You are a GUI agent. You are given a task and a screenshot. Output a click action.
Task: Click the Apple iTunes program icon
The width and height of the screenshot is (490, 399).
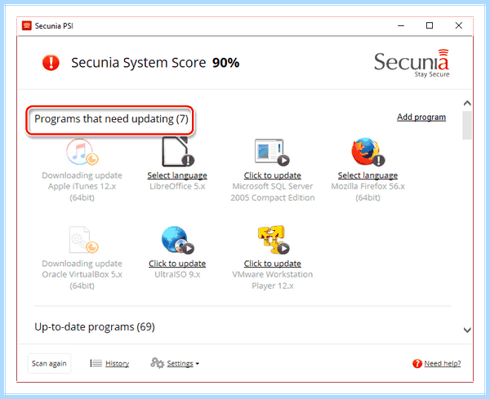pyautogui.click(x=82, y=152)
